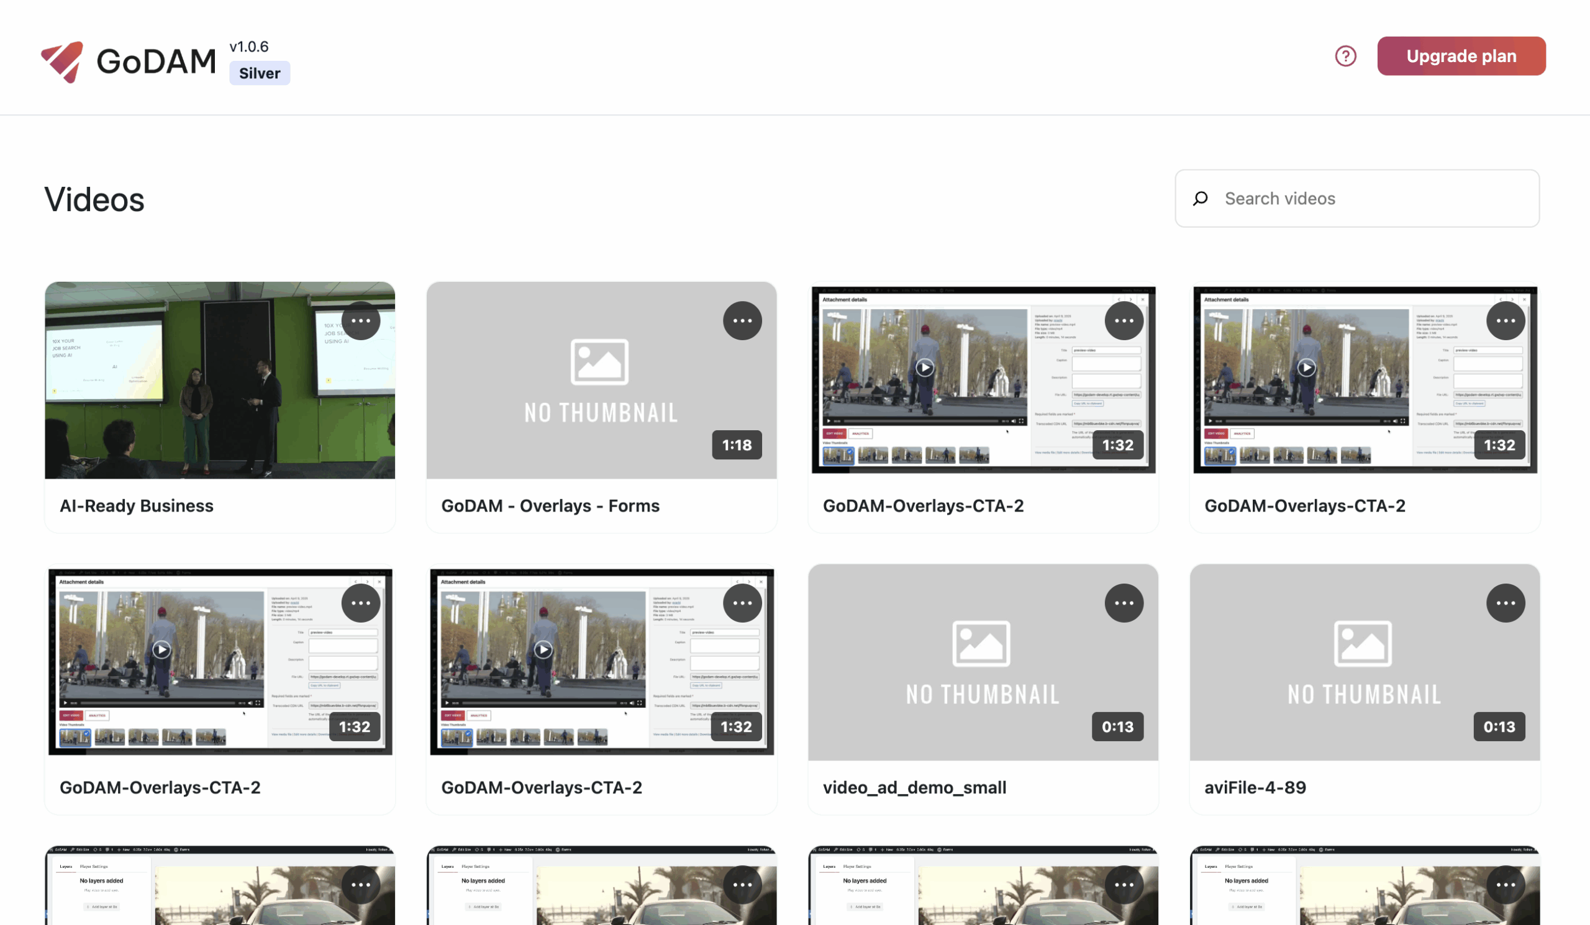Screen dimensions: 1590x925
Task: Open the GoDAM - Overlays - Forms no-thumbnail placeholder
Action: coord(601,380)
